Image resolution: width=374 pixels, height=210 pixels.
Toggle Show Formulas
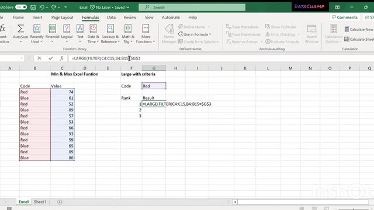click(x=280, y=27)
